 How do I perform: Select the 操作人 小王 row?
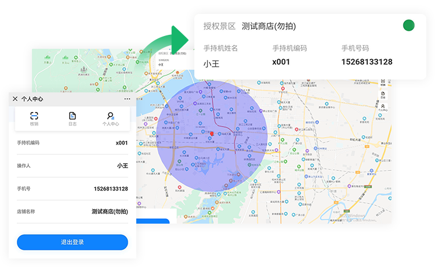click(x=72, y=166)
